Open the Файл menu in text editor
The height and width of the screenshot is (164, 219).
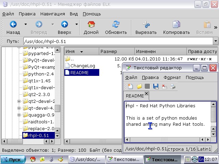[x=131, y=78]
